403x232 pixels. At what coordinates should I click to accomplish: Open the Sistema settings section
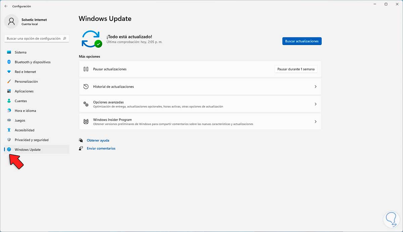[37, 52]
